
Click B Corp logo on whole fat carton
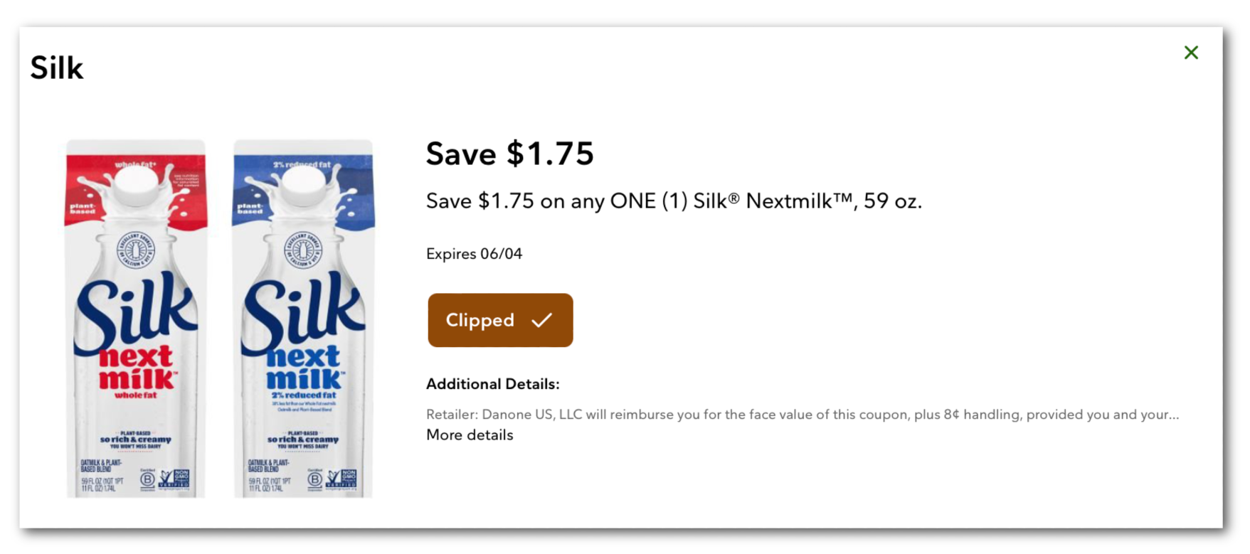coord(147,479)
